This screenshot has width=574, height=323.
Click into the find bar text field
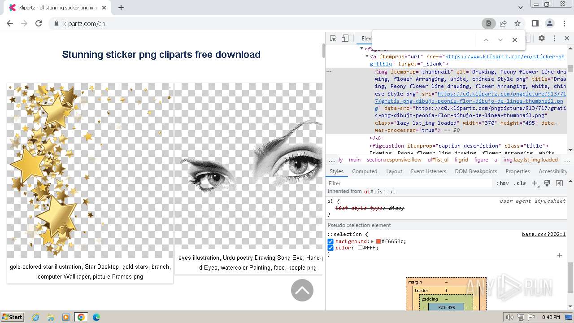coord(424,40)
